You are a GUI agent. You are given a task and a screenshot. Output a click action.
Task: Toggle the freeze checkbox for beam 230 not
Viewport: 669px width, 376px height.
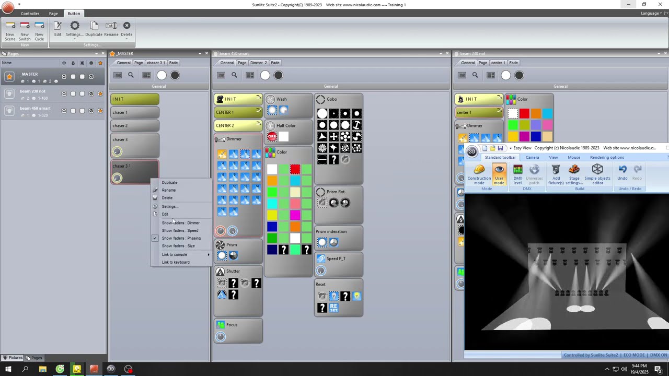tap(82, 94)
